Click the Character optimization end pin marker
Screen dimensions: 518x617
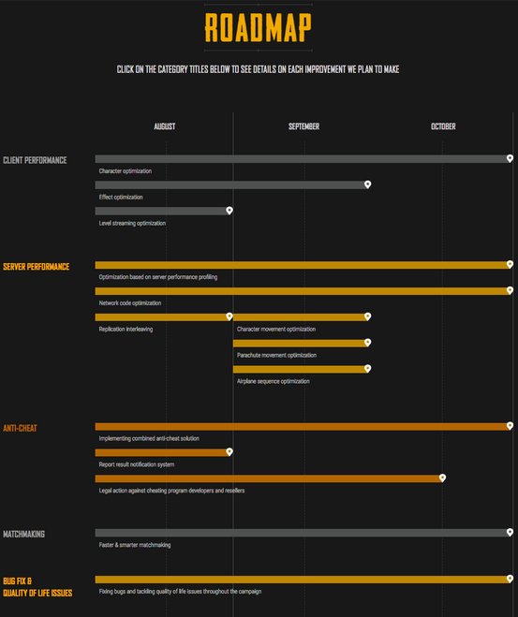510,158
